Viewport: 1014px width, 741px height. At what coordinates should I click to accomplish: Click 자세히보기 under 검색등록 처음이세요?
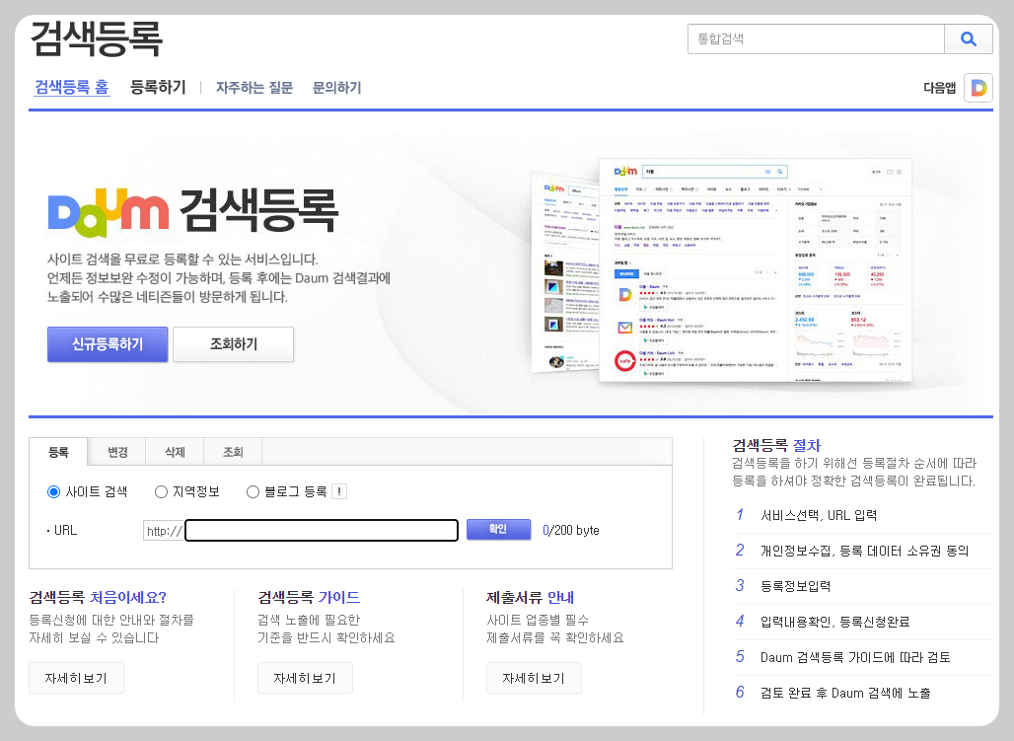tap(76, 678)
